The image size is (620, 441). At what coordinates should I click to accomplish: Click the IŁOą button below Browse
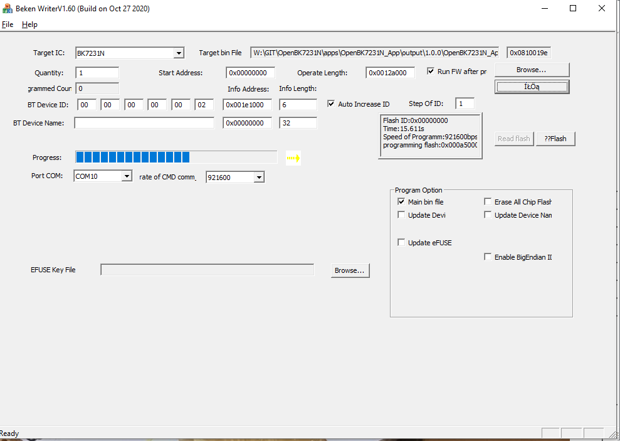click(x=532, y=87)
